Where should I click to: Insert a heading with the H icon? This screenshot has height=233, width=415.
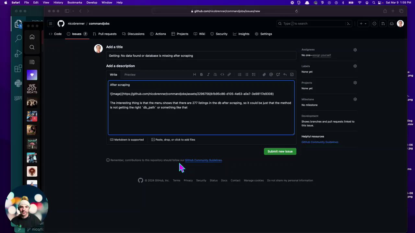pos(195,74)
